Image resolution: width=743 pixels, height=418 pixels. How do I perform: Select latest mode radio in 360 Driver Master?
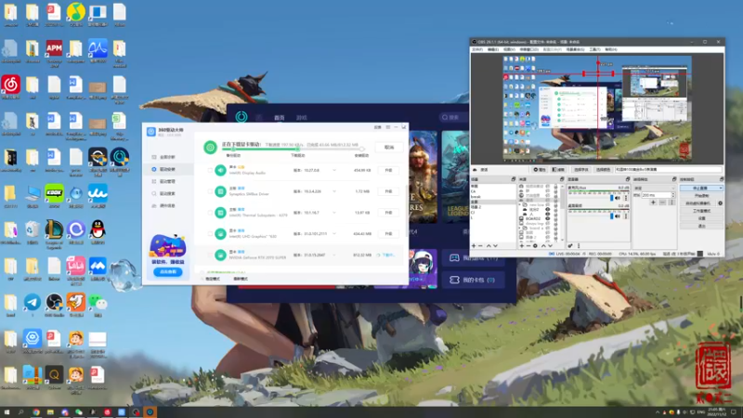click(x=231, y=279)
